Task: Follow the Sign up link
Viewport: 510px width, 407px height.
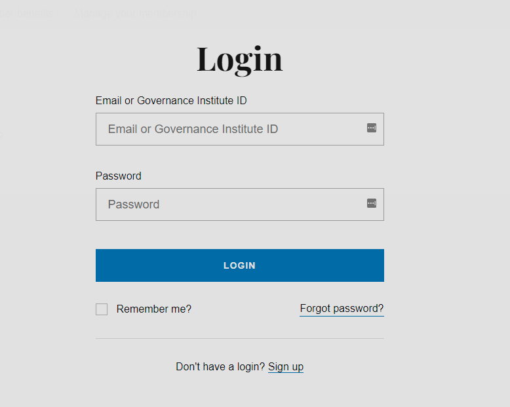Action: coord(286,367)
